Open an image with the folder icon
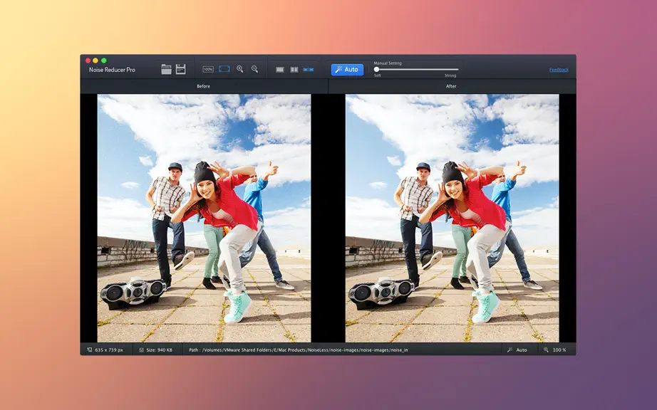 tap(166, 69)
